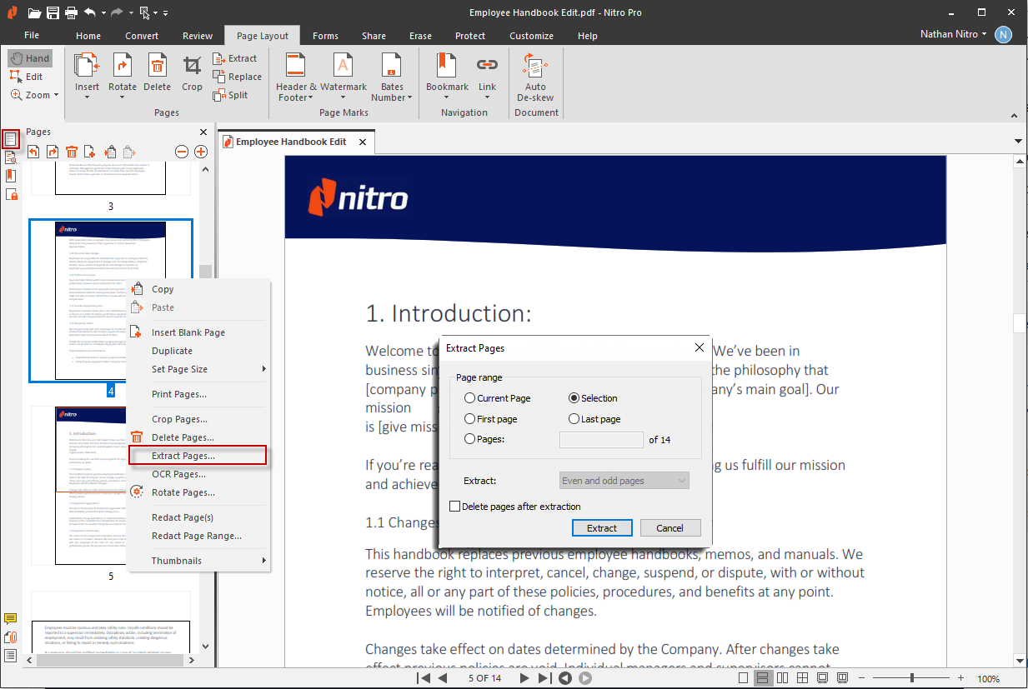The image size is (1028, 689).
Task: Open the Pages panel sidebar icon
Action: click(11, 139)
